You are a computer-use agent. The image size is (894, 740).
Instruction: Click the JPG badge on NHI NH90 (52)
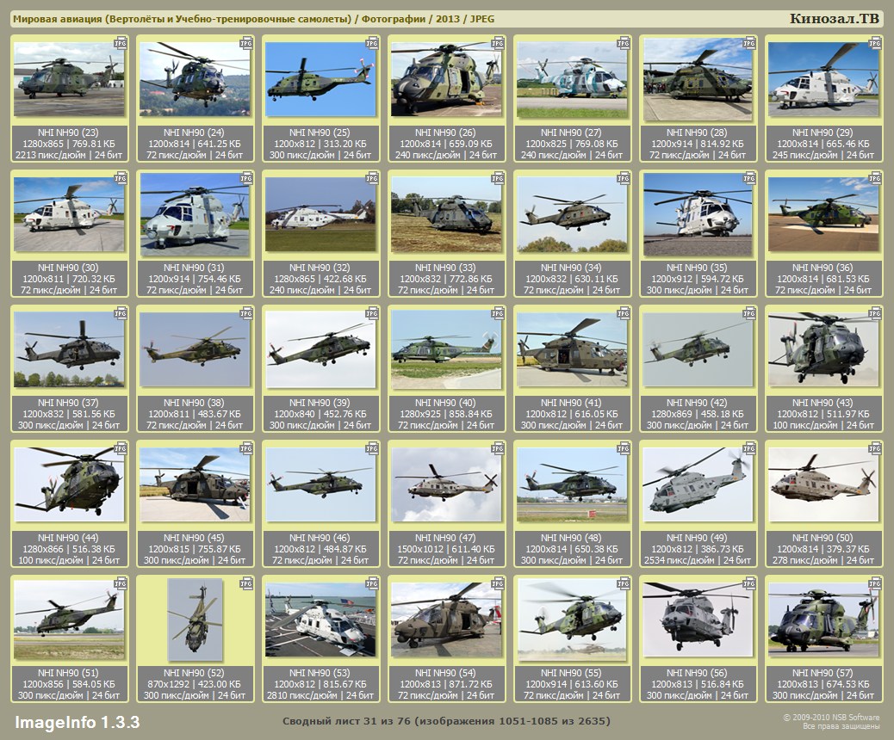tap(246, 583)
